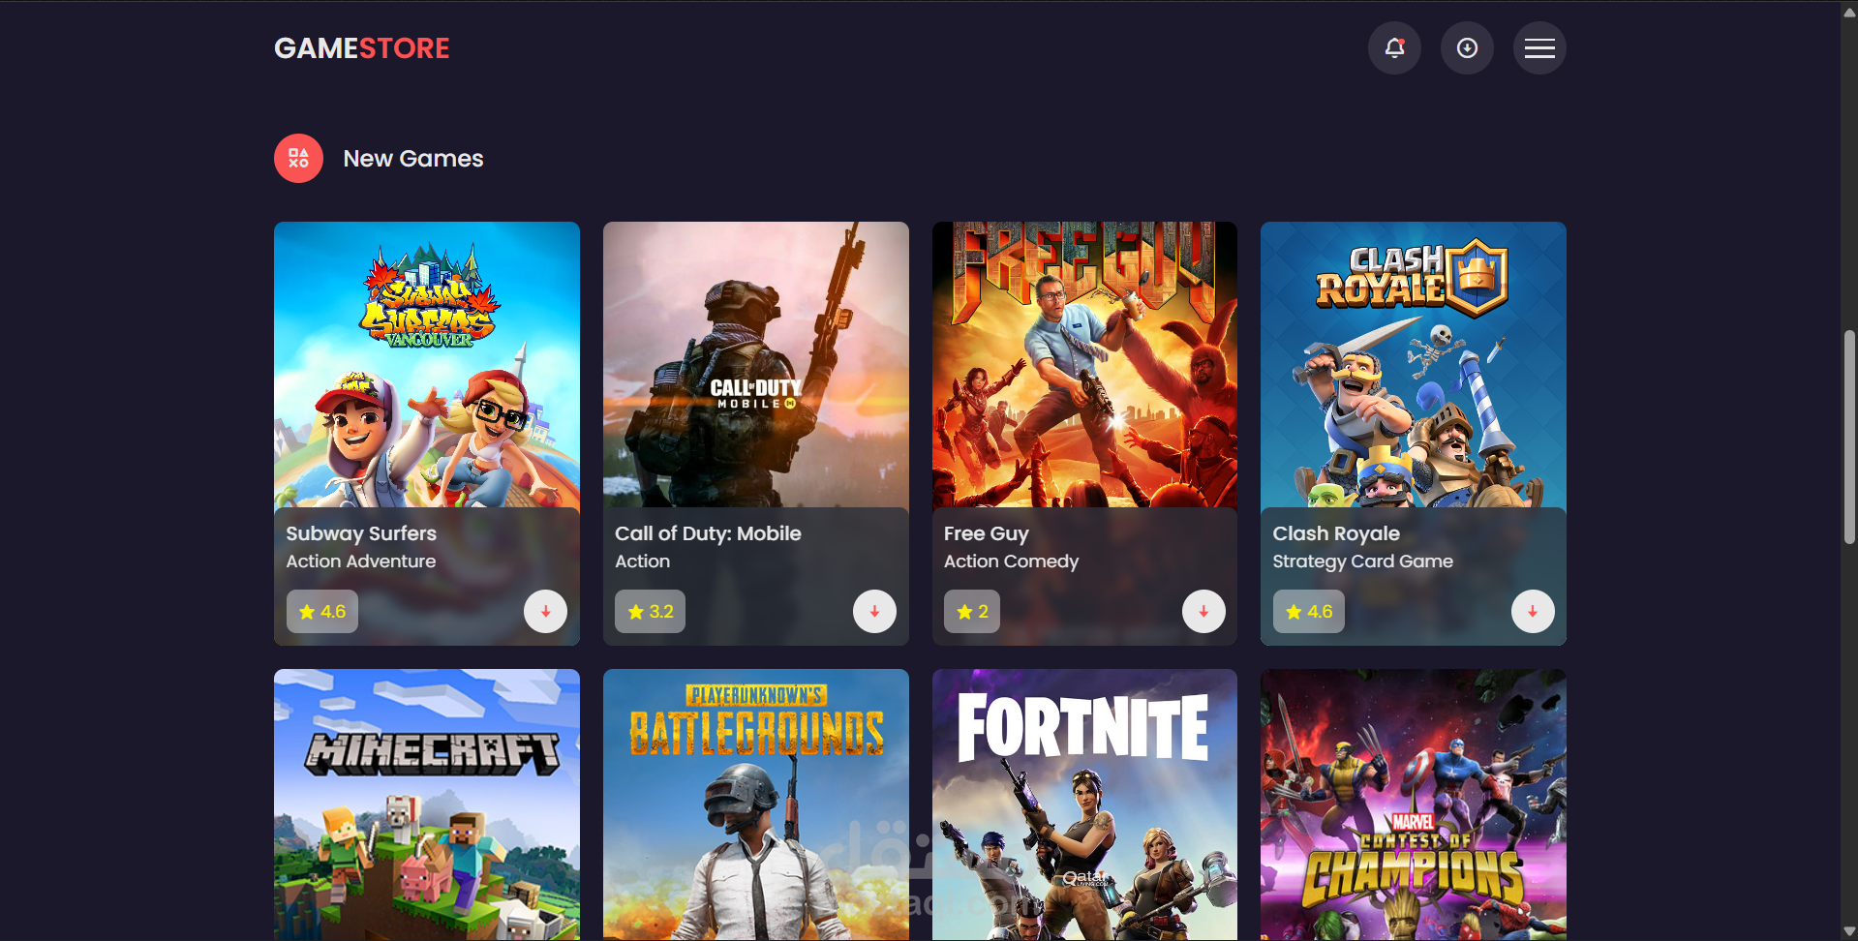Open Marvel Contest of Champions card
1858x941 pixels.
coord(1414,804)
